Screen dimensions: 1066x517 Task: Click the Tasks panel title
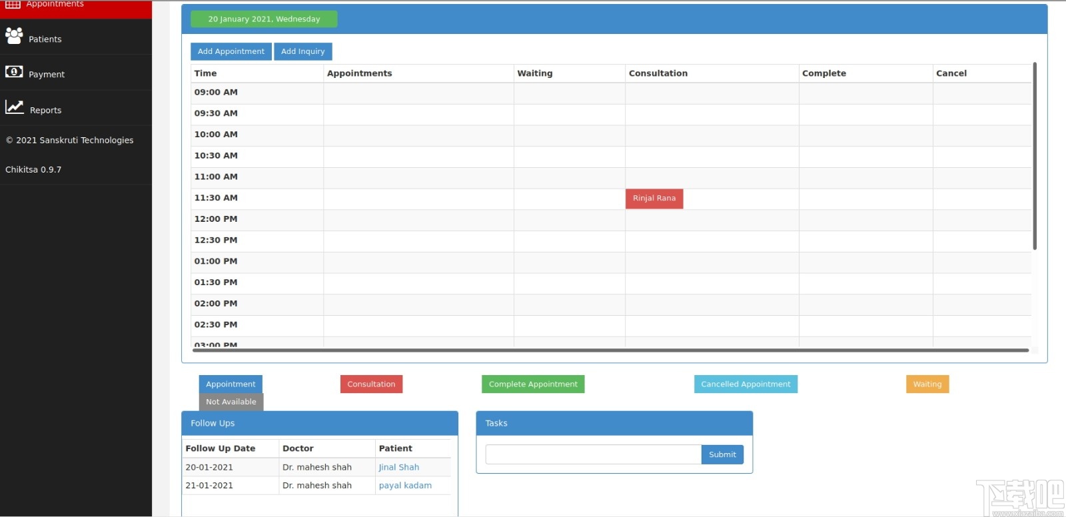[x=496, y=424]
